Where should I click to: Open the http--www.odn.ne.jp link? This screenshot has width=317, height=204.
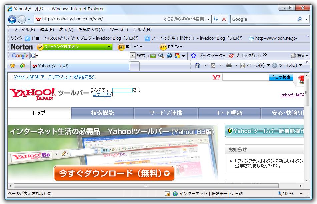[273, 38]
